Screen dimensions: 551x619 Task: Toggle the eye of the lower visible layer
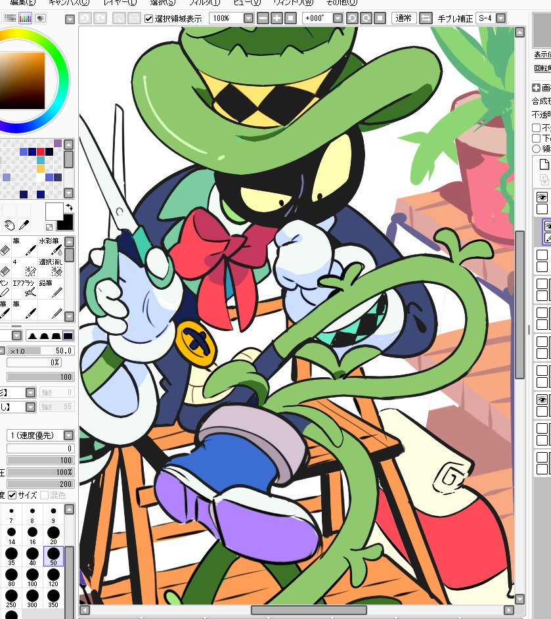pyautogui.click(x=542, y=400)
